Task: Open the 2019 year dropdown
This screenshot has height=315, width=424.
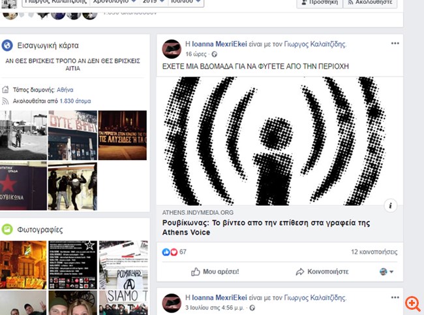Action: pyautogui.click(x=154, y=3)
